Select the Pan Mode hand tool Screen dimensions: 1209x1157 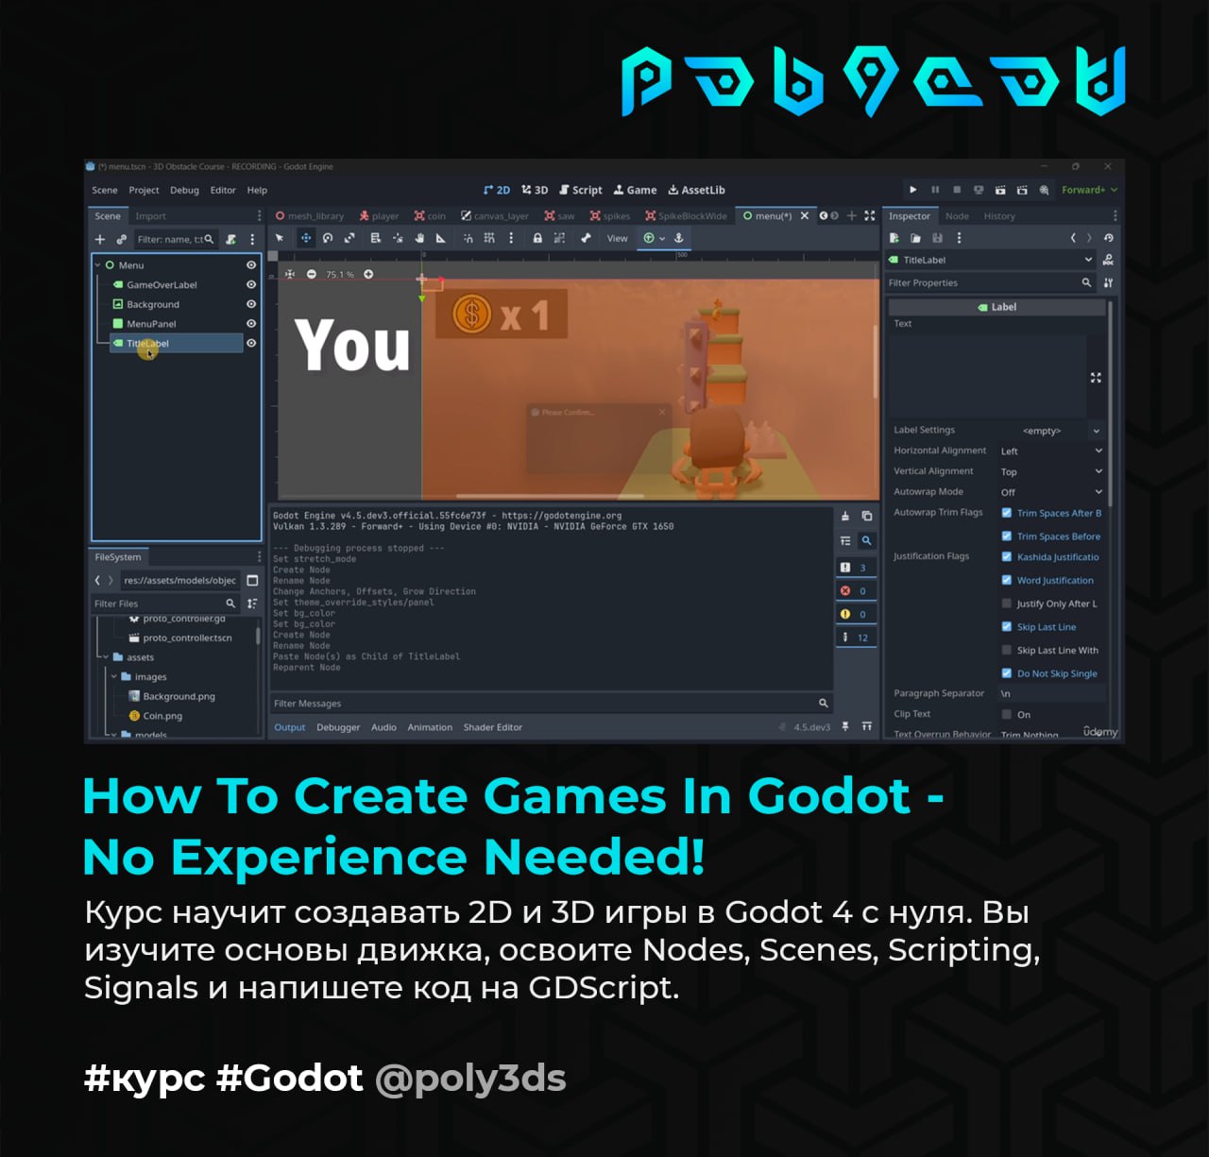tap(419, 239)
